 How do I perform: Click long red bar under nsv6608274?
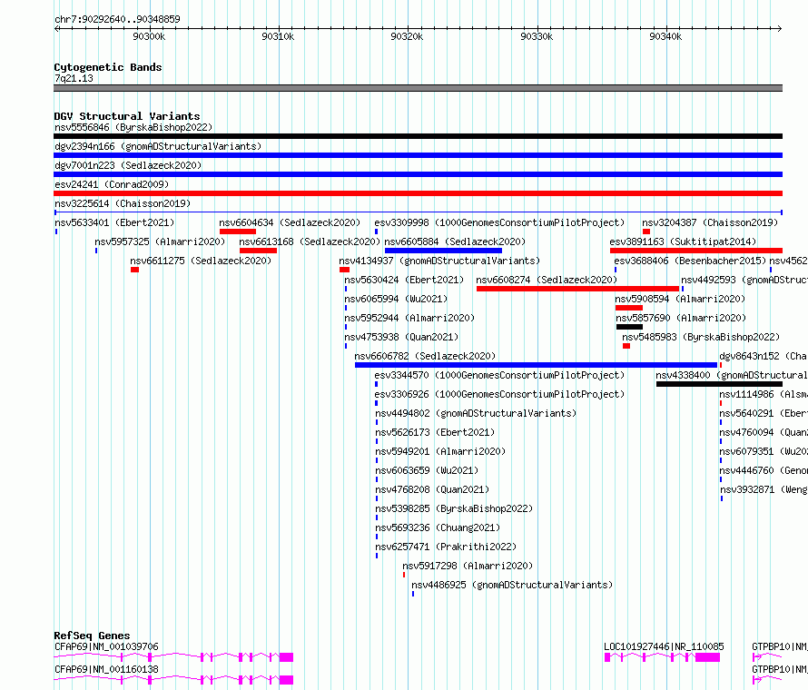[x=577, y=289]
